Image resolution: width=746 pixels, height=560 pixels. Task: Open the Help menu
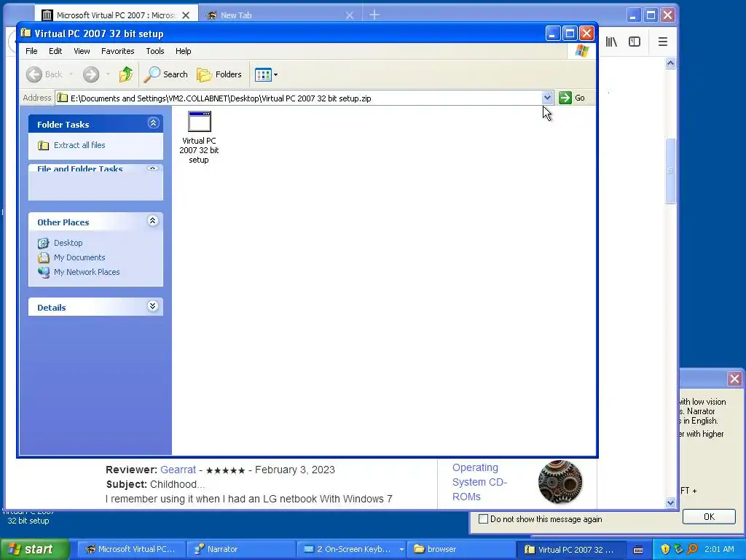tap(183, 51)
